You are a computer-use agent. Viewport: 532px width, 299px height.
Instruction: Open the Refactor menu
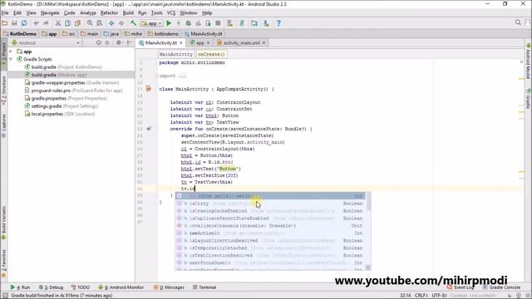(x=109, y=13)
